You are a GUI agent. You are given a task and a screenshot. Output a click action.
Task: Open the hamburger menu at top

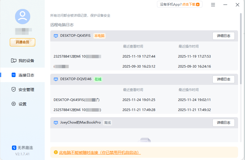(x=213, y=5)
